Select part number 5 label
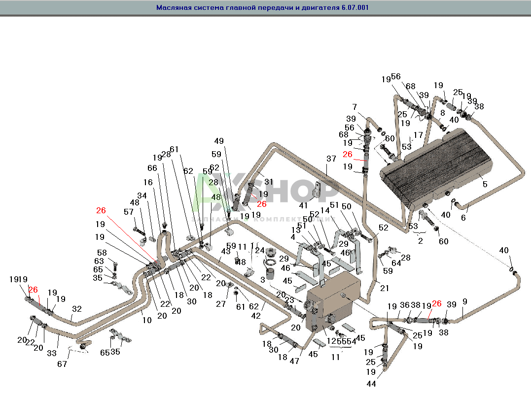This screenshot has height=395, width=531. (485, 184)
